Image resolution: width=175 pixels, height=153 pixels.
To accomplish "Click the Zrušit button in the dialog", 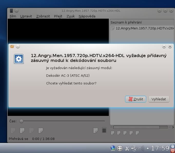I will (x=135, y=99).
